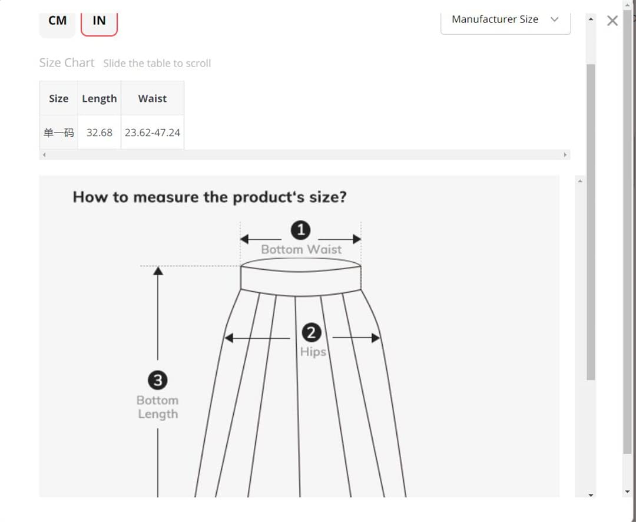Click the size table's right scroll arrow
The height and width of the screenshot is (522, 636).
(x=565, y=154)
